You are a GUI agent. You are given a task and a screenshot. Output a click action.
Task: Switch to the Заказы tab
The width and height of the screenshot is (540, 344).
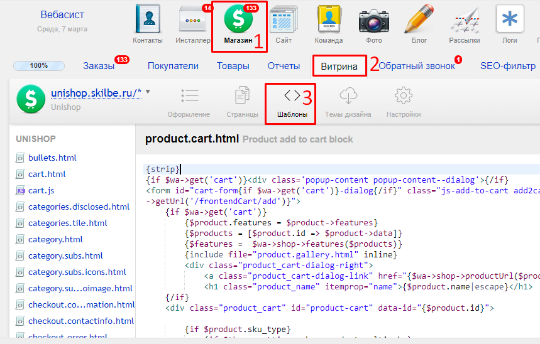point(99,66)
